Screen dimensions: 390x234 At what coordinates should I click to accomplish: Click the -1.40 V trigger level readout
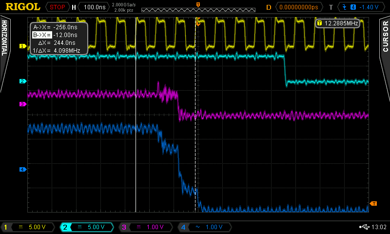click(369, 7)
